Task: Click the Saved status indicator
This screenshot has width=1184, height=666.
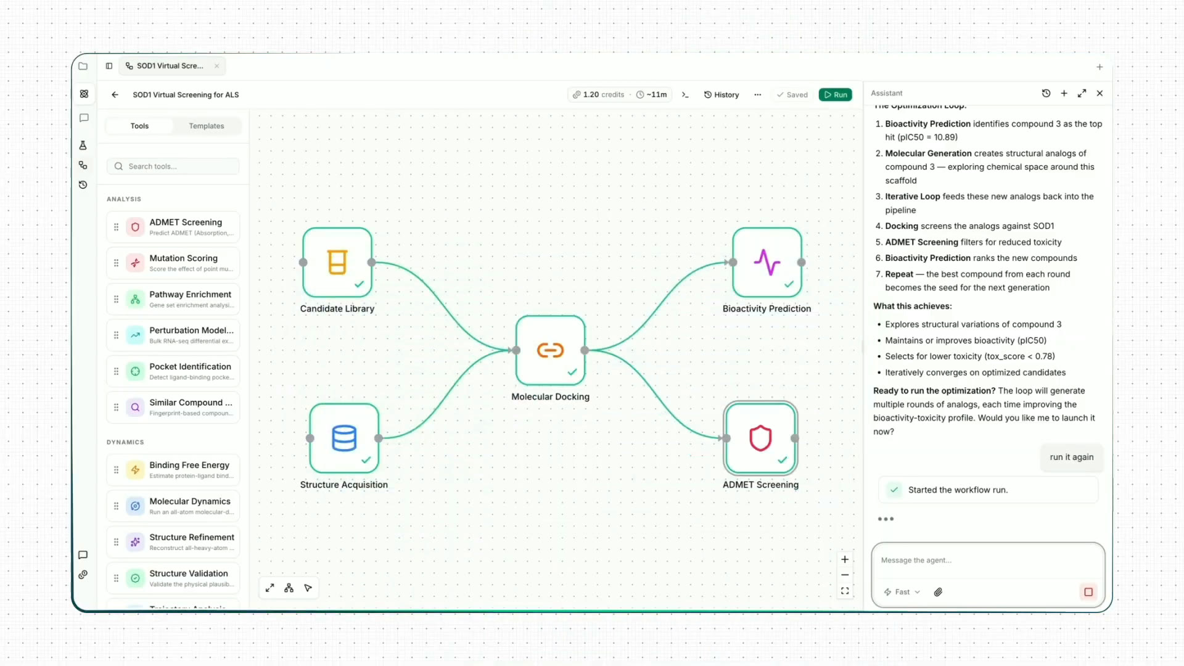Action: [x=792, y=94]
